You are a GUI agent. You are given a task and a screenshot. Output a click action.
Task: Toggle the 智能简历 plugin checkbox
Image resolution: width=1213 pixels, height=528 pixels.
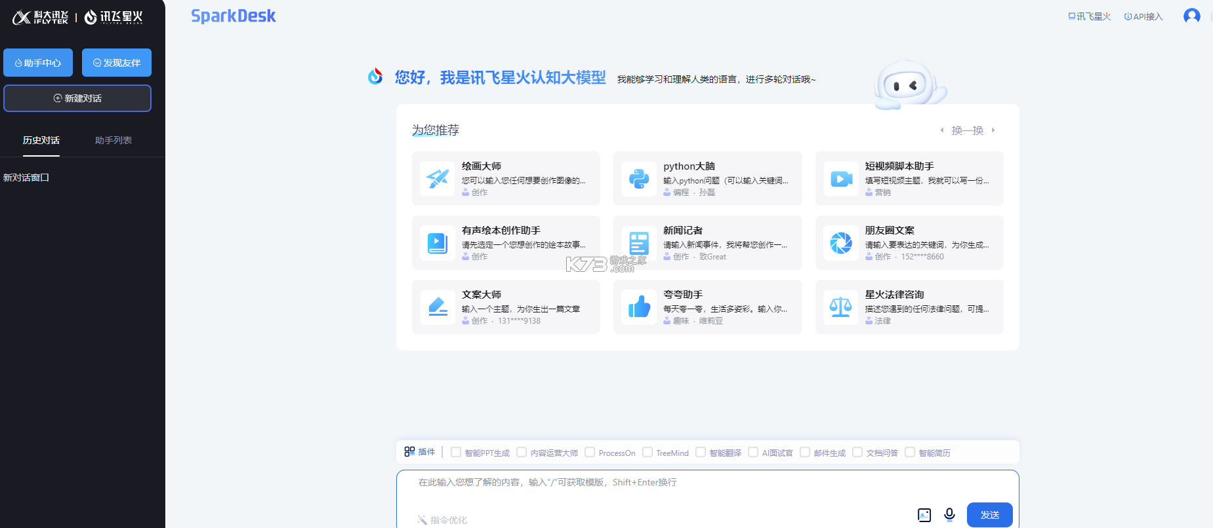click(910, 452)
